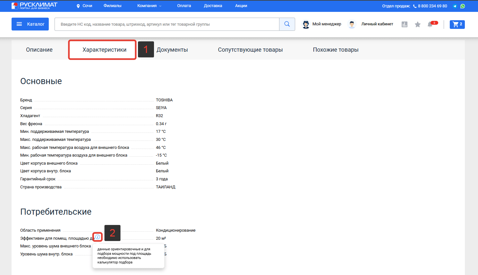Click the Макс. уровень шума внешнего блока label
The width and height of the screenshot is (478, 275).
[55, 246]
